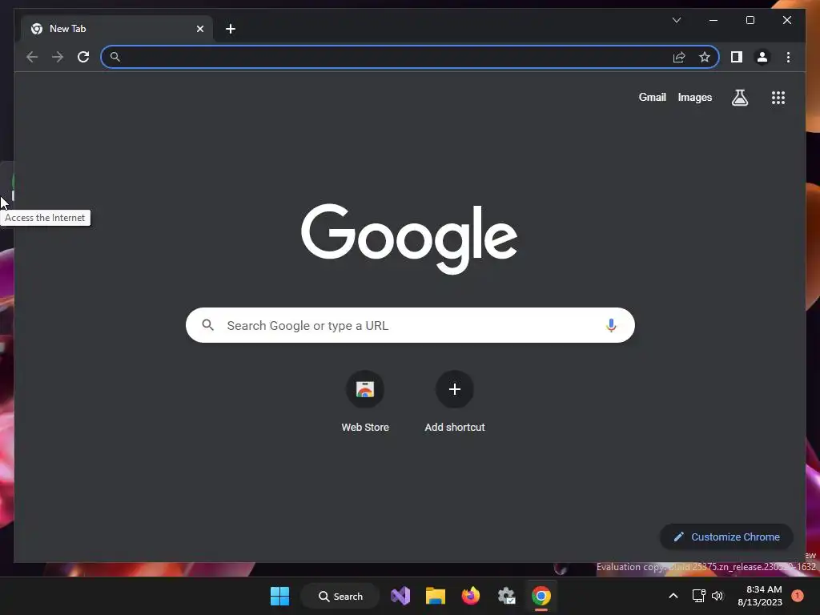Click the search icon in address bar
This screenshot has width=820, height=615.
coord(115,57)
